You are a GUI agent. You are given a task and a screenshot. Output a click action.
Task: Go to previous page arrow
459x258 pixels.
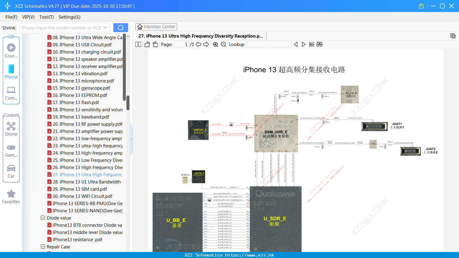tap(198, 45)
